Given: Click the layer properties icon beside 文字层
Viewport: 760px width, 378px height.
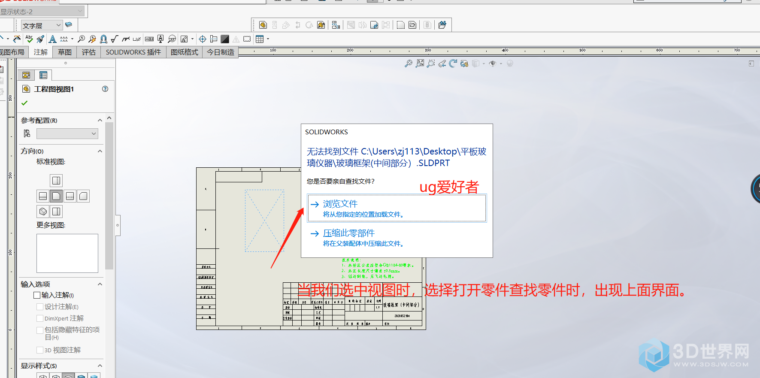Looking at the screenshot, I should [69, 25].
